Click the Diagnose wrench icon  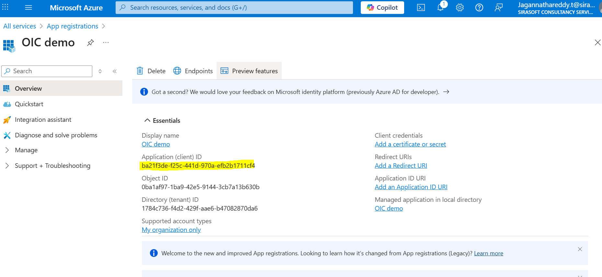click(7, 135)
